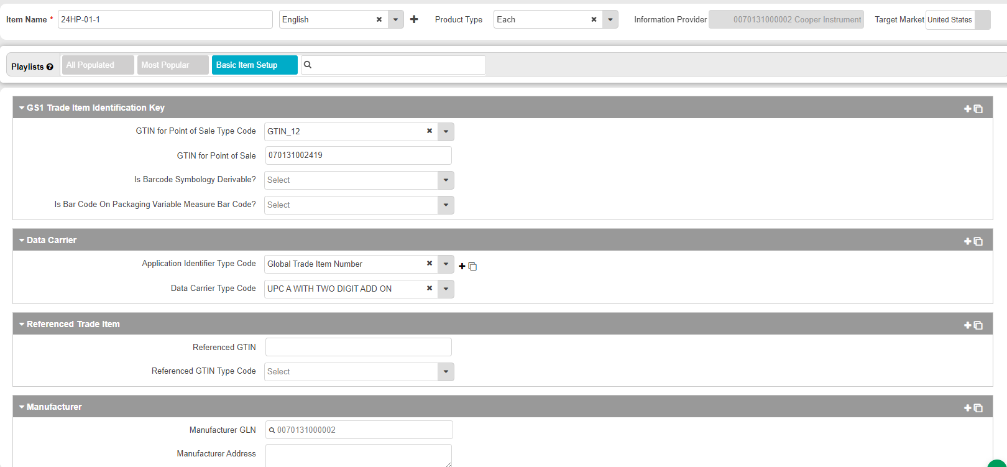Click the help icon next to Playlists
1007x467 pixels.
[50, 67]
